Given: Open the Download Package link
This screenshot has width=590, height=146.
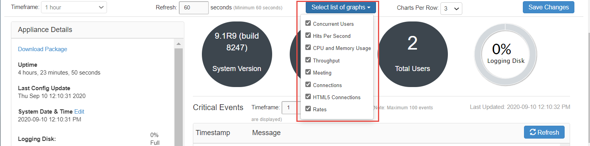Looking at the screenshot, I should point(43,49).
